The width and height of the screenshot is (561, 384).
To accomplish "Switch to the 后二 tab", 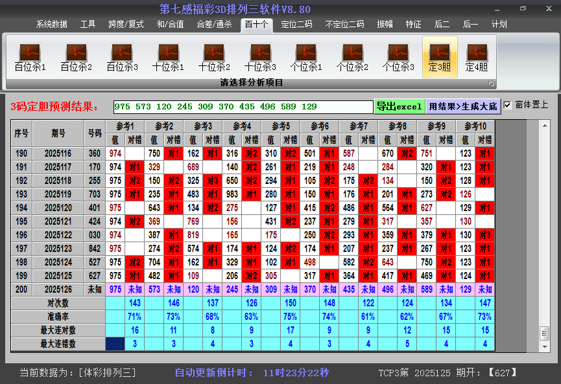I will 442,25.
